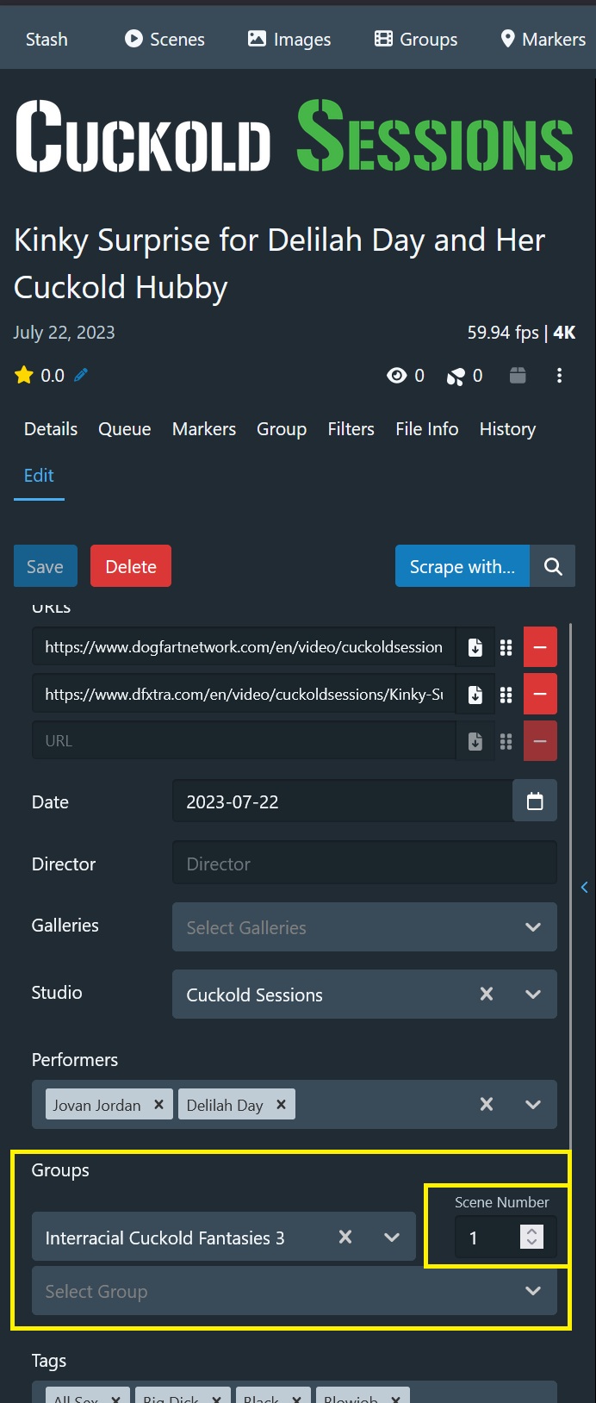Click the magnifier scene search icon

tap(553, 566)
